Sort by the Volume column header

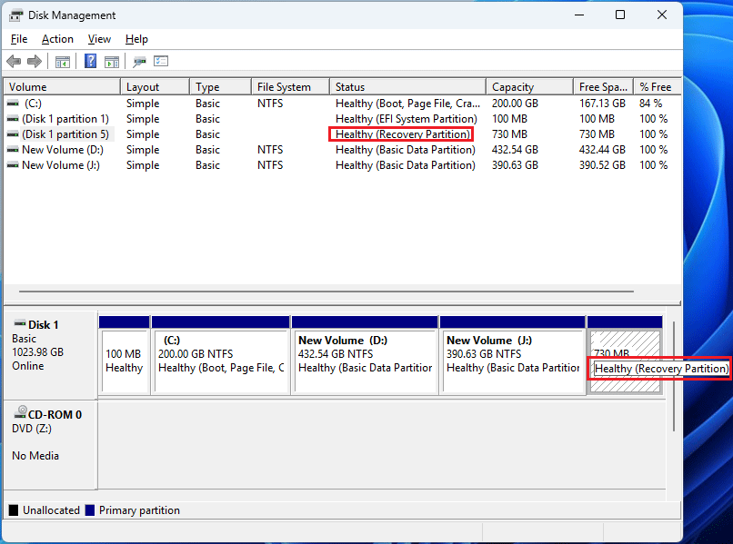pyautogui.click(x=62, y=87)
